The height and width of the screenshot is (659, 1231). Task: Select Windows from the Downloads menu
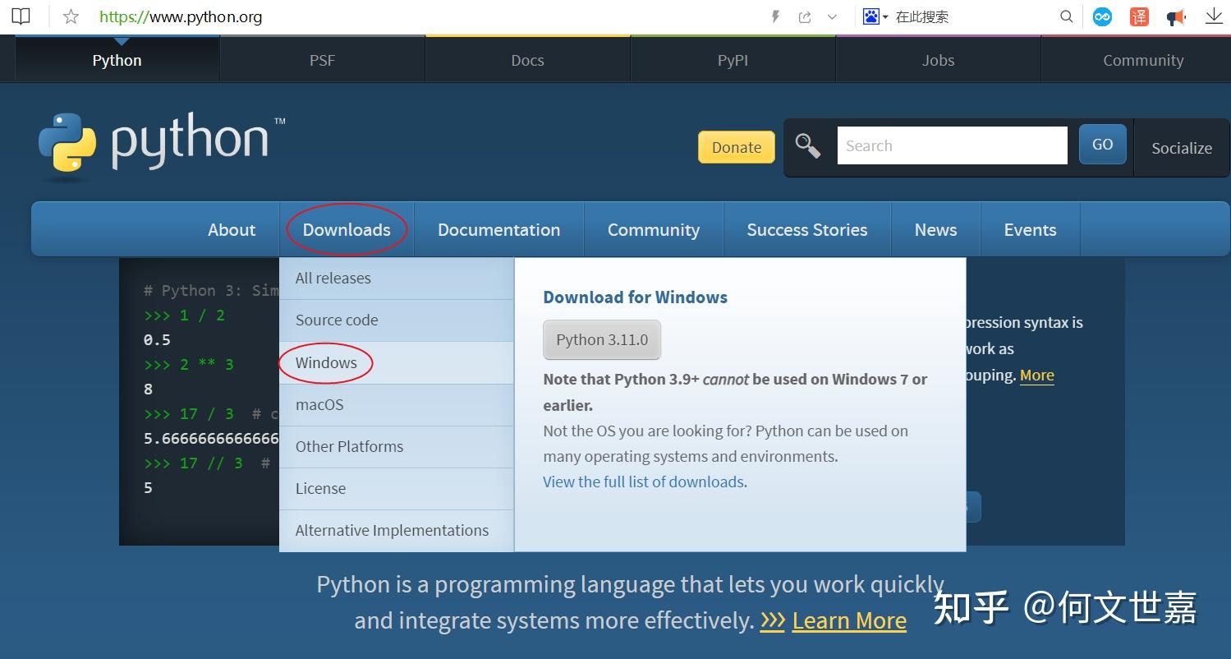pos(325,362)
